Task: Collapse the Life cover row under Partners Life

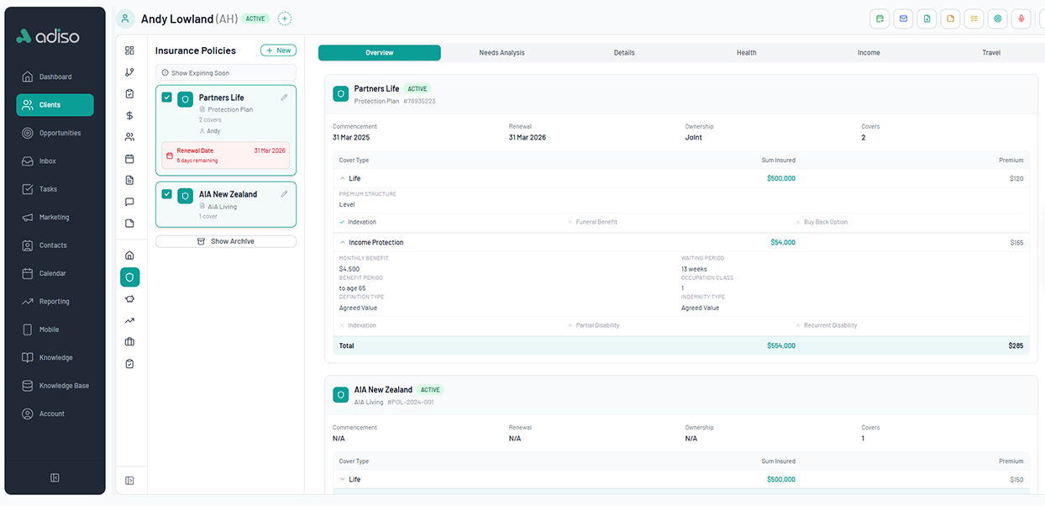Action: (x=341, y=178)
